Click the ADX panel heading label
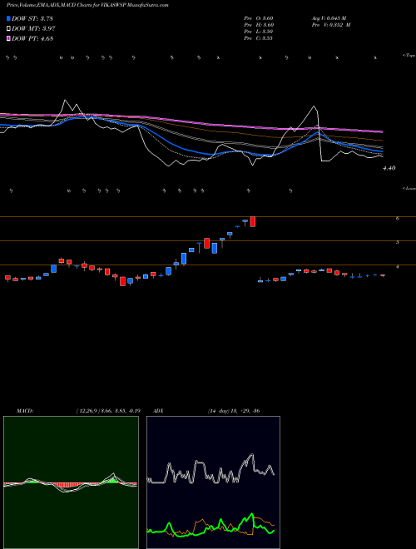The width and height of the screenshot is (416, 549). click(x=158, y=411)
